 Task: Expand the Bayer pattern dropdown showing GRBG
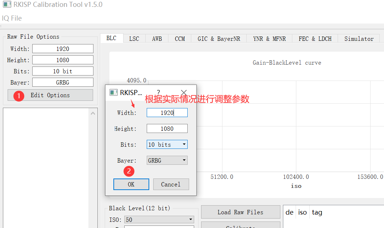point(167,160)
